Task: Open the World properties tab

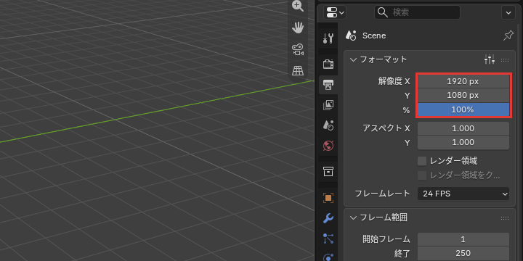Action: point(328,146)
